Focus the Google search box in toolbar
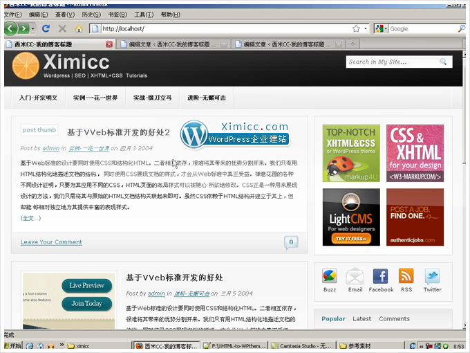The width and height of the screenshot is (470, 353). pyautogui.click(x=422, y=29)
